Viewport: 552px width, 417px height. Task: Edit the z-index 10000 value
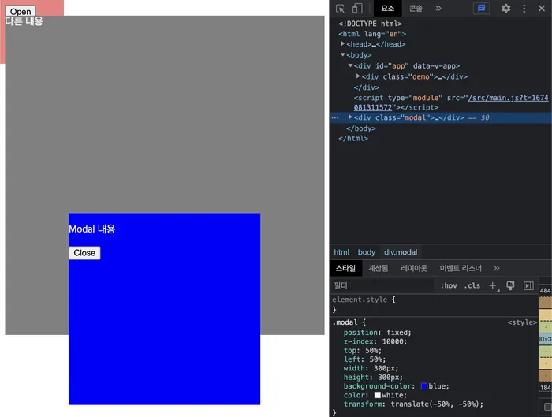pos(393,341)
